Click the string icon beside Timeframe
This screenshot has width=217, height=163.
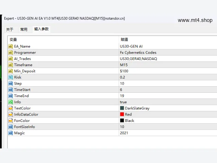11,65
